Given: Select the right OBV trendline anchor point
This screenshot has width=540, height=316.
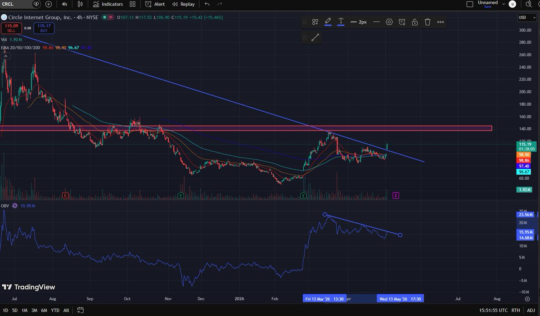Looking at the screenshot, I should (400, 235).
